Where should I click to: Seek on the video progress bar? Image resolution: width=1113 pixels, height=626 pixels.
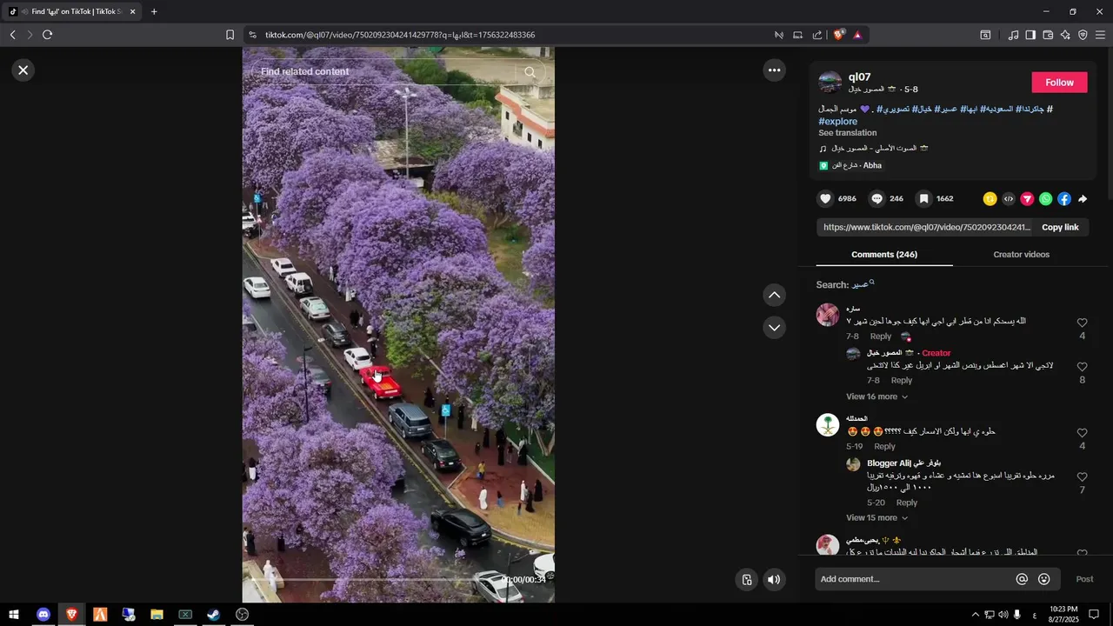tap(374, 580)
